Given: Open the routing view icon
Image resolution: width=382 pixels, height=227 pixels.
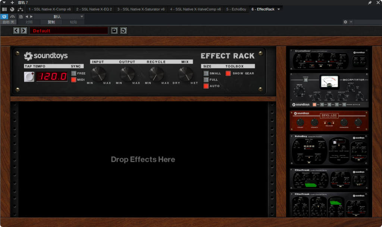Looking at the screenshot, I should tap(21, 9).
